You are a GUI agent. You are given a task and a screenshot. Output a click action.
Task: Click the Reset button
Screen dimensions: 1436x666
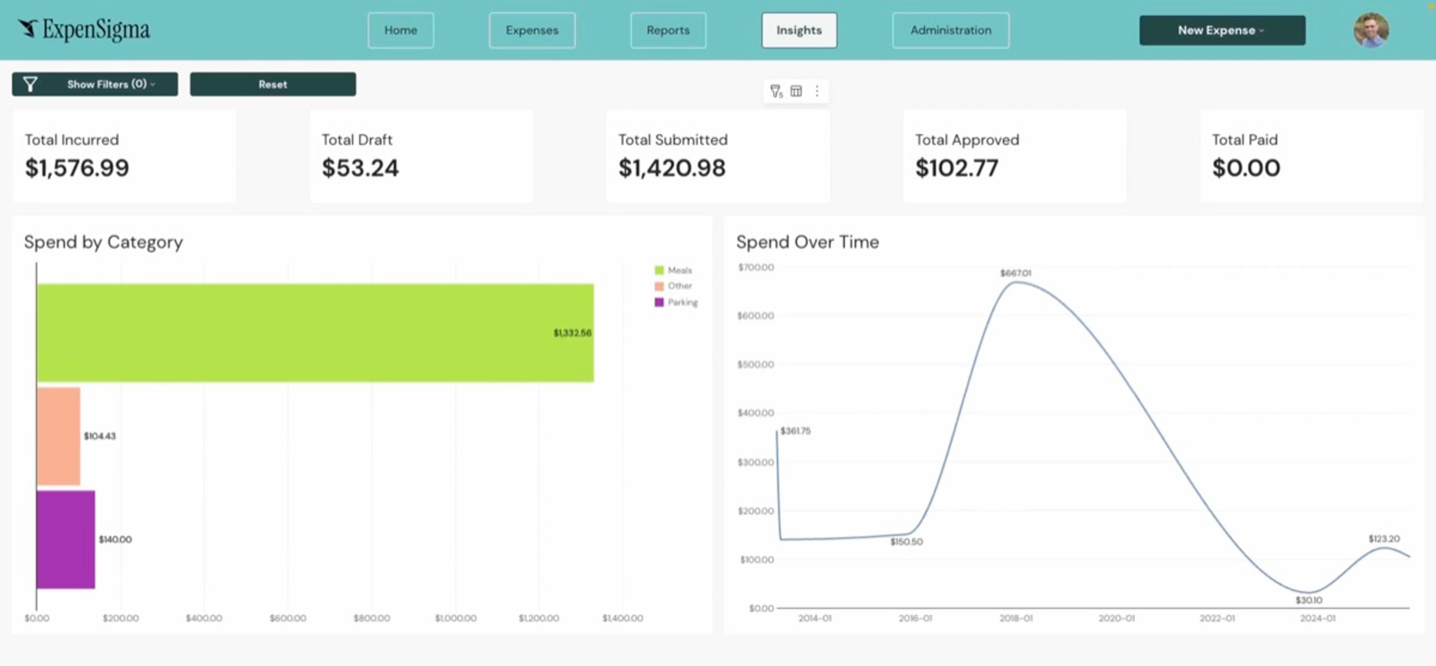(273, 84)
